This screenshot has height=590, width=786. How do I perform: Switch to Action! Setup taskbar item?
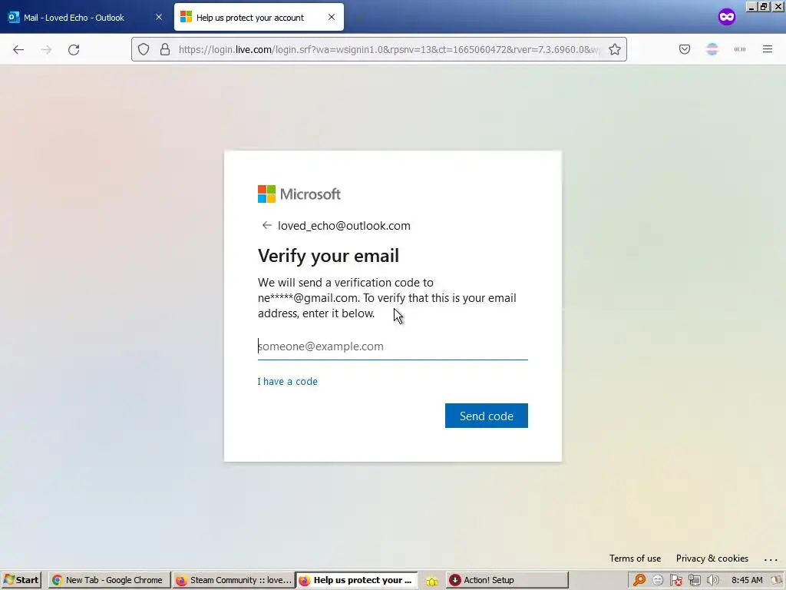507,580
